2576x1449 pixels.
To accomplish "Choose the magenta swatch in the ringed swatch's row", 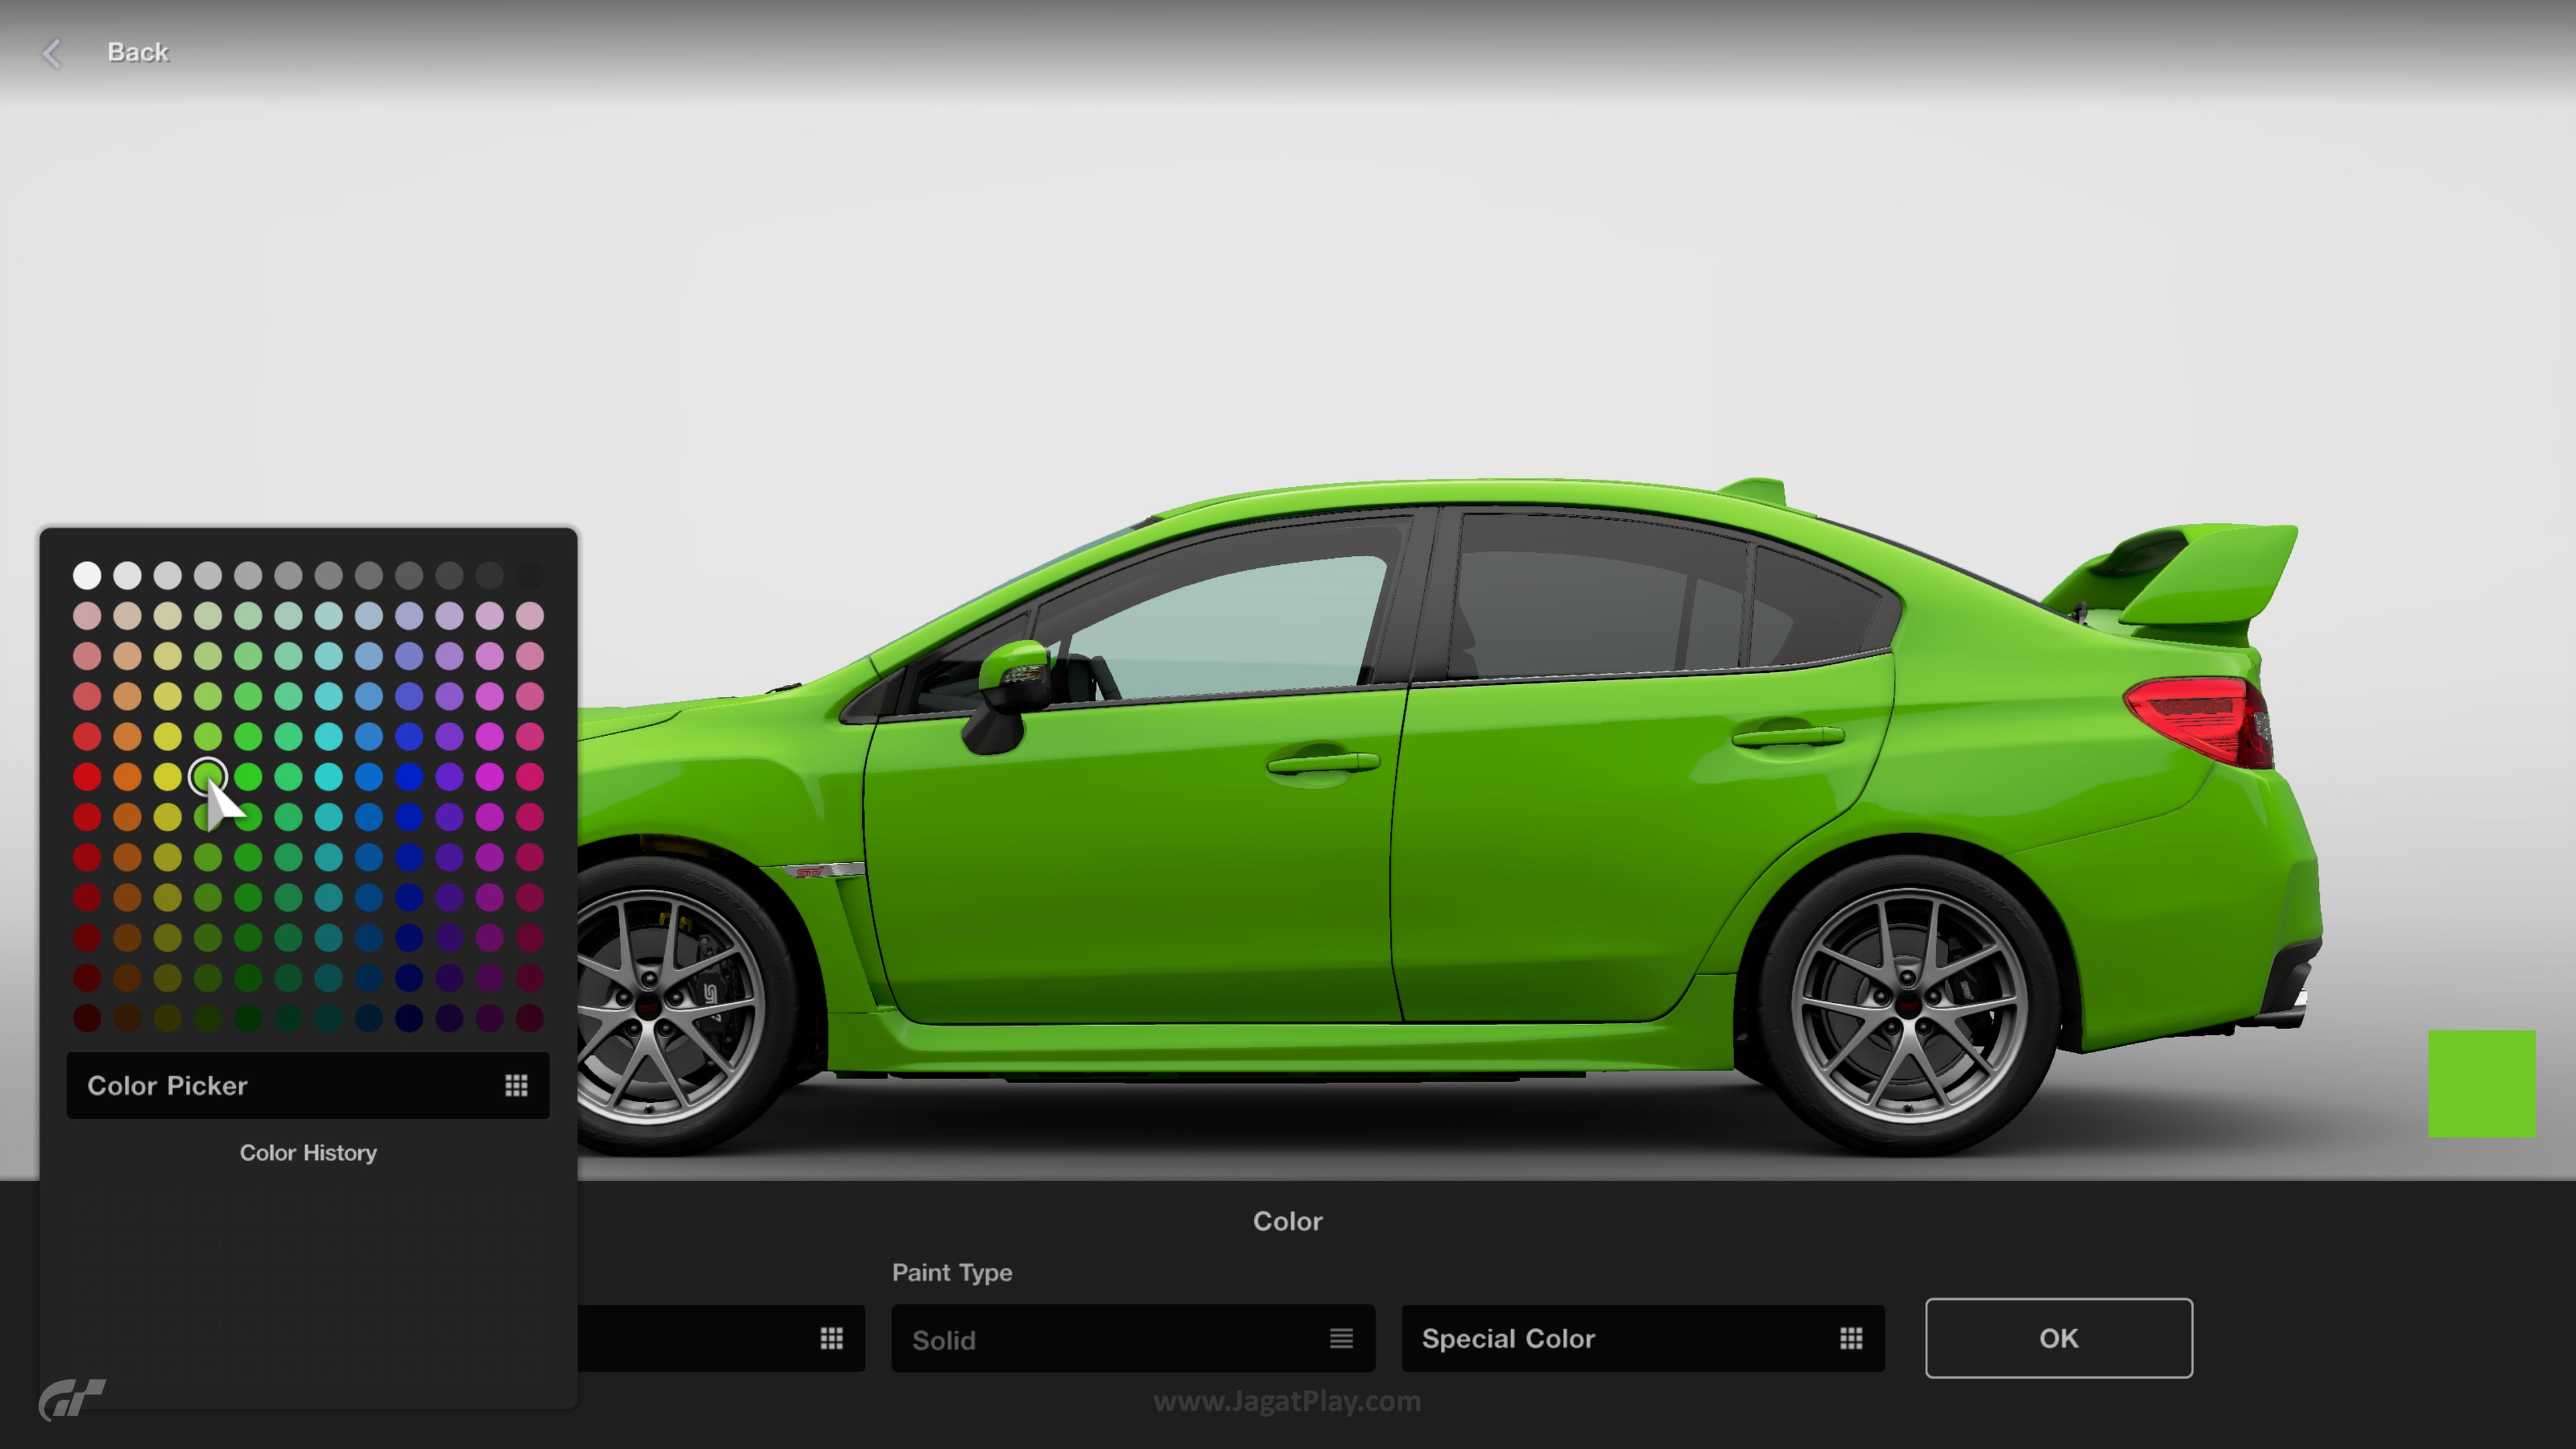I will pyautogui.click(x=490, y=776).
